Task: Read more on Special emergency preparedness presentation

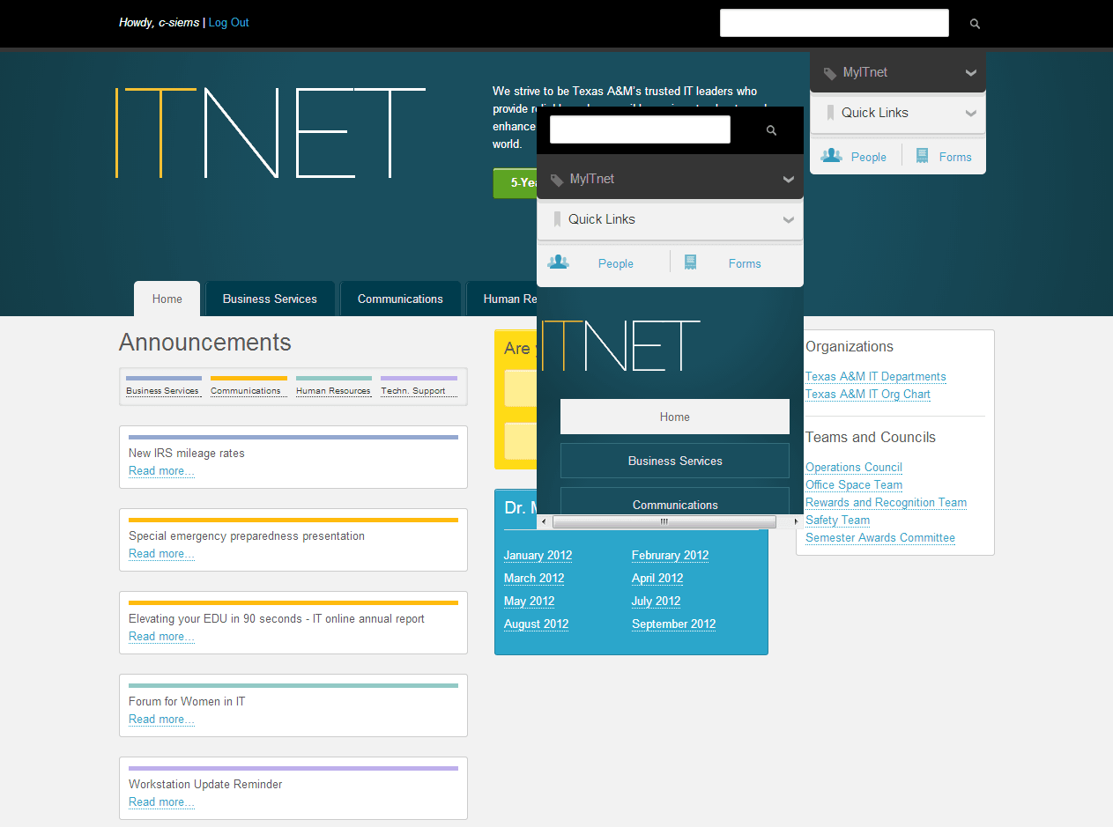Action: click(161, 554)
